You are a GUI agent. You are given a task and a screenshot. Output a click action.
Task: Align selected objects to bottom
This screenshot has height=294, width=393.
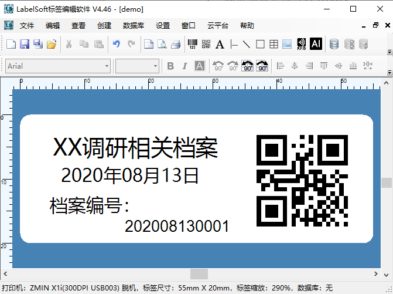tap(353, 66)
